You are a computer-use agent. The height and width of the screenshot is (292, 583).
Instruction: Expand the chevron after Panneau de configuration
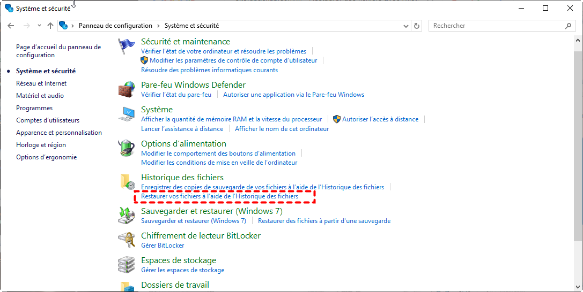(x=158, y=26)
